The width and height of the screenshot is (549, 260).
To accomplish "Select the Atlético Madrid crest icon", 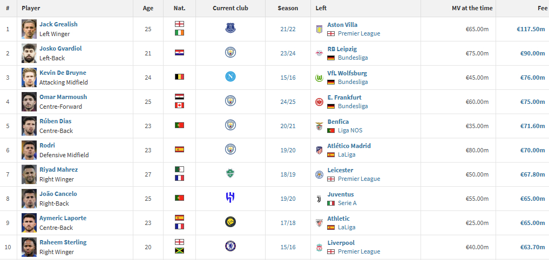I will 319,150.
